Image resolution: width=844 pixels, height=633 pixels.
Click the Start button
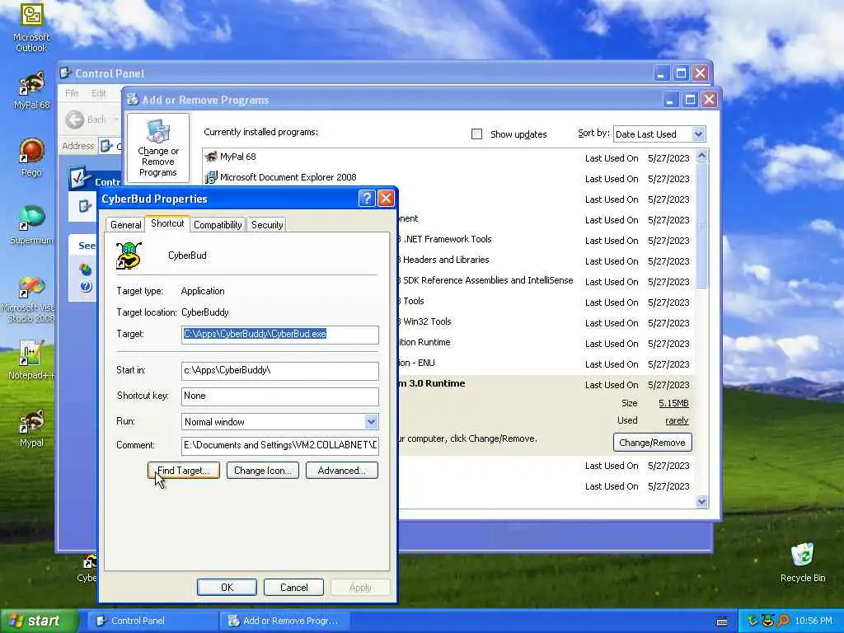39,621
